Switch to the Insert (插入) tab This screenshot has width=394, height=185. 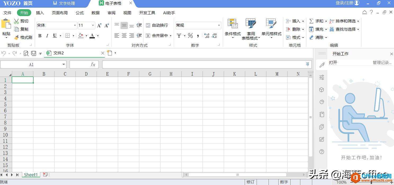(40, 13)
